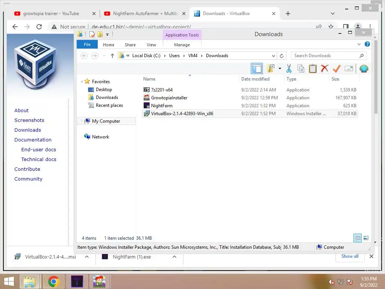385x289 pixels.
Task: Open Screenshots link on VirtualBox page
Action: tap(29, 120)
